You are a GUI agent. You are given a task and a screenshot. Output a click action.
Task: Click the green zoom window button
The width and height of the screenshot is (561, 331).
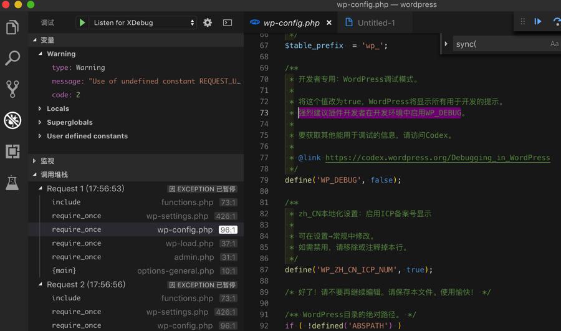click(31, 4)
